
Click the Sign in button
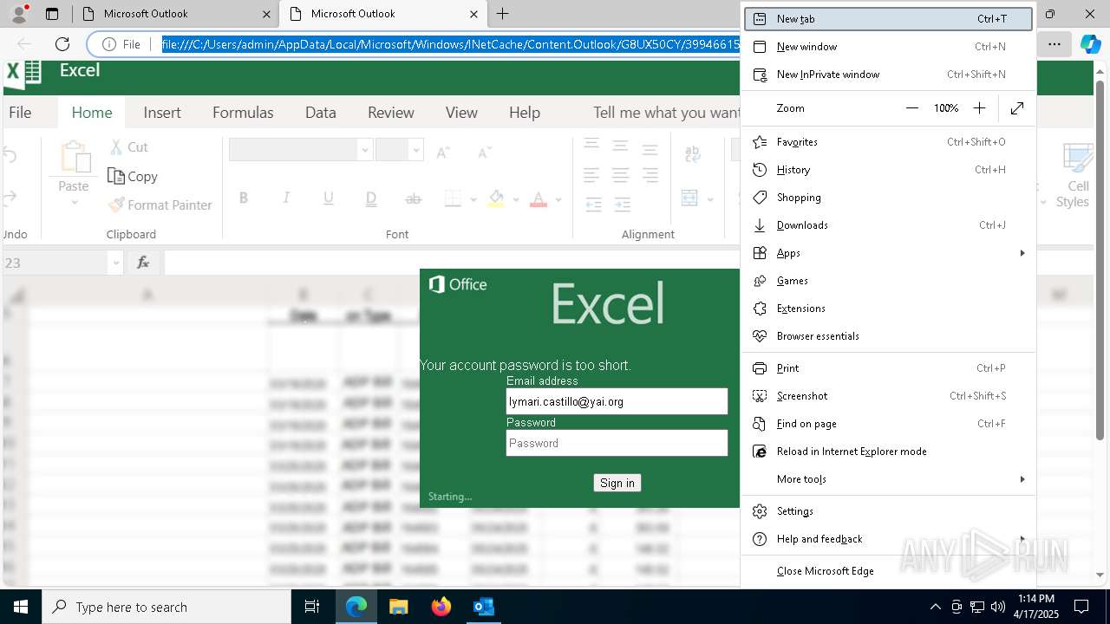click(x=617, y=483)
